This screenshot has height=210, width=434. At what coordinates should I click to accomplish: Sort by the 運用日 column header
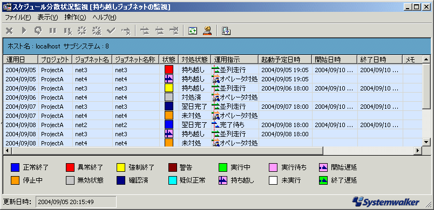(x=21, y=59)
